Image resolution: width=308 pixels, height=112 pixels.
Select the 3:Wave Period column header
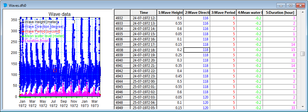(x=223, y=13)
